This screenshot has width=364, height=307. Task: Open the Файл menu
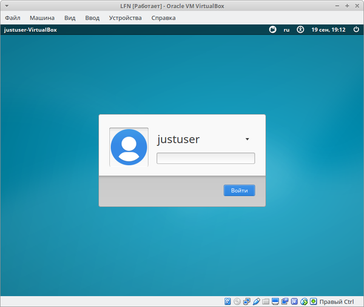point(12,18)
